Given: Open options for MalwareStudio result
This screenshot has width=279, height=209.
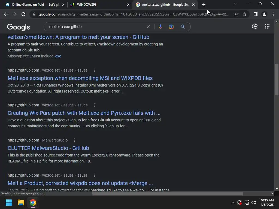Looking at the screenshot, I should point(74,140).
